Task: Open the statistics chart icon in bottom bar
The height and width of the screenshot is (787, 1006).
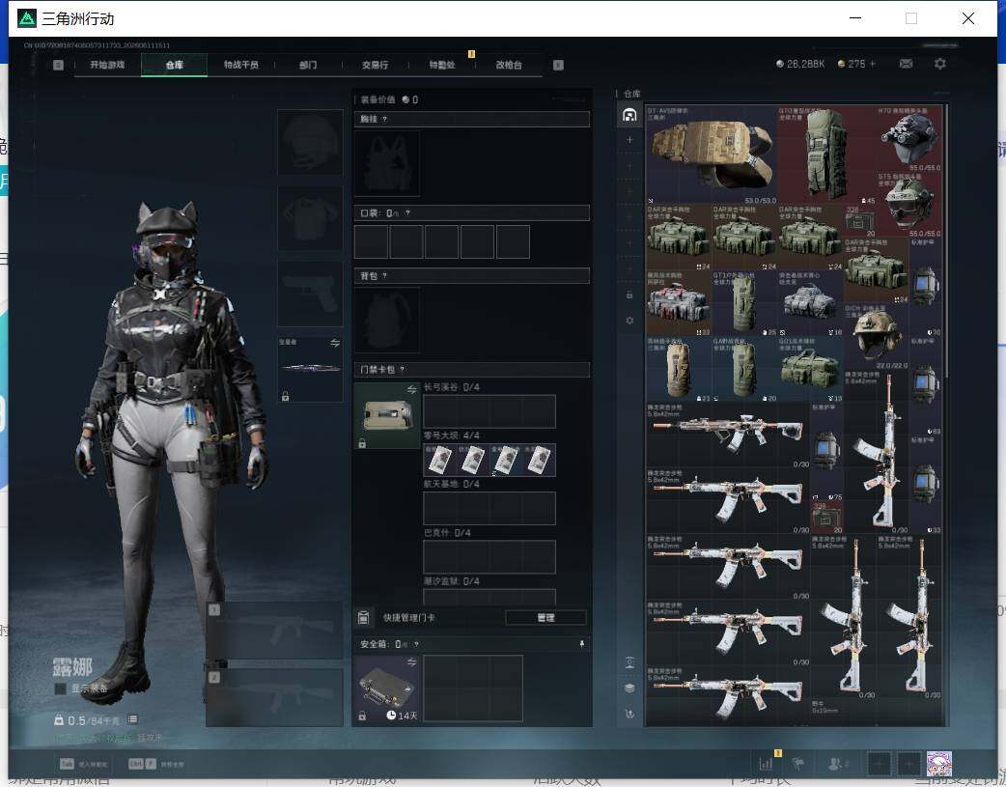Action: tap(766, 763)
